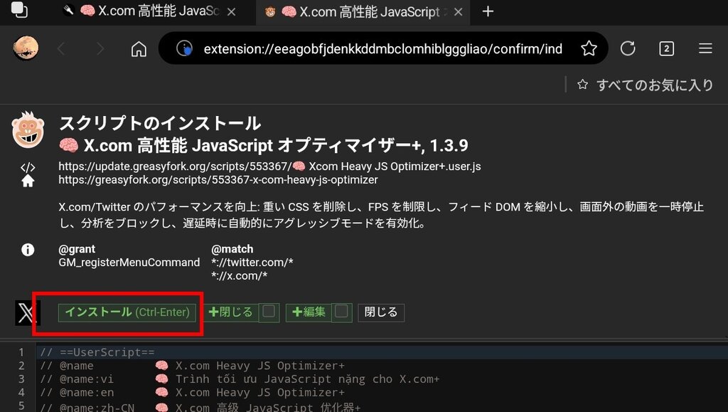Tick the checkbox beside +編集
This screenshot has width=728, height=412.
[341, 312]
